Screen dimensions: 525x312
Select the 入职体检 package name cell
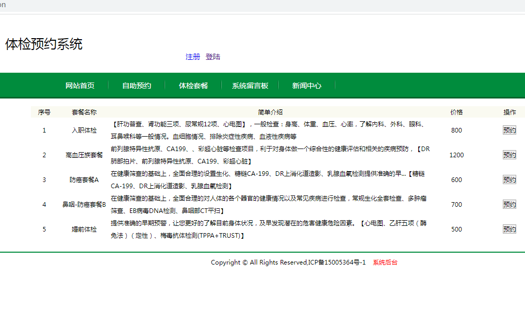84,130
